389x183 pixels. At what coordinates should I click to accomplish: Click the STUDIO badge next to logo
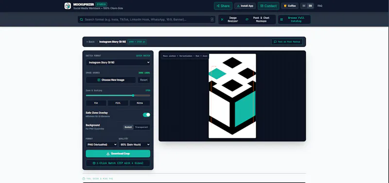click(101, 4)
